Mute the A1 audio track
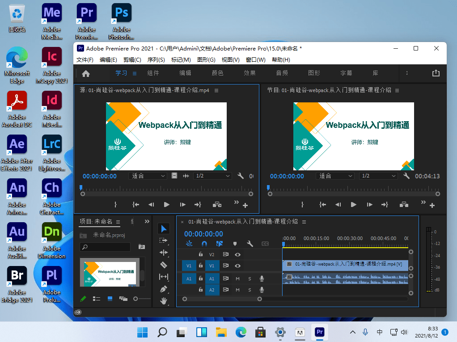 [x=238, y=279]
